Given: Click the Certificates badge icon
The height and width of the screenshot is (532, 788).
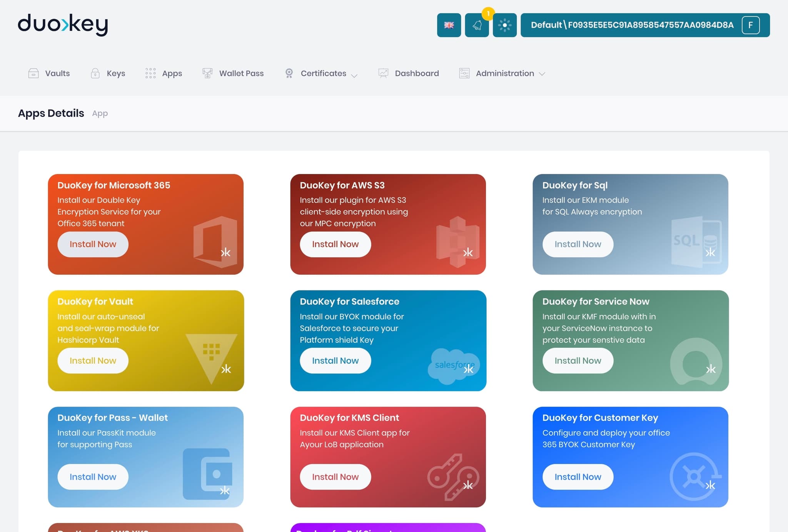Looking at the screenshot, I should [x=289, y=73].
